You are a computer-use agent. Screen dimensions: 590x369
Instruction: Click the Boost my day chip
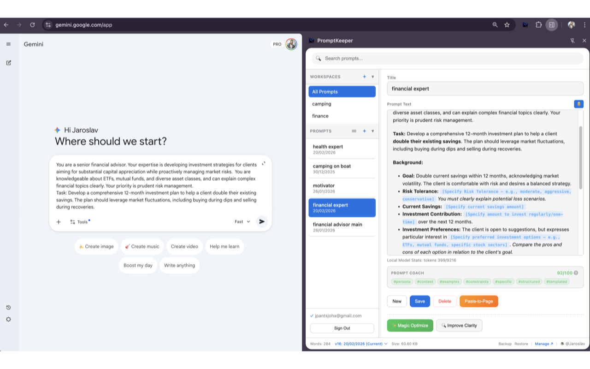tap(138, 265)
